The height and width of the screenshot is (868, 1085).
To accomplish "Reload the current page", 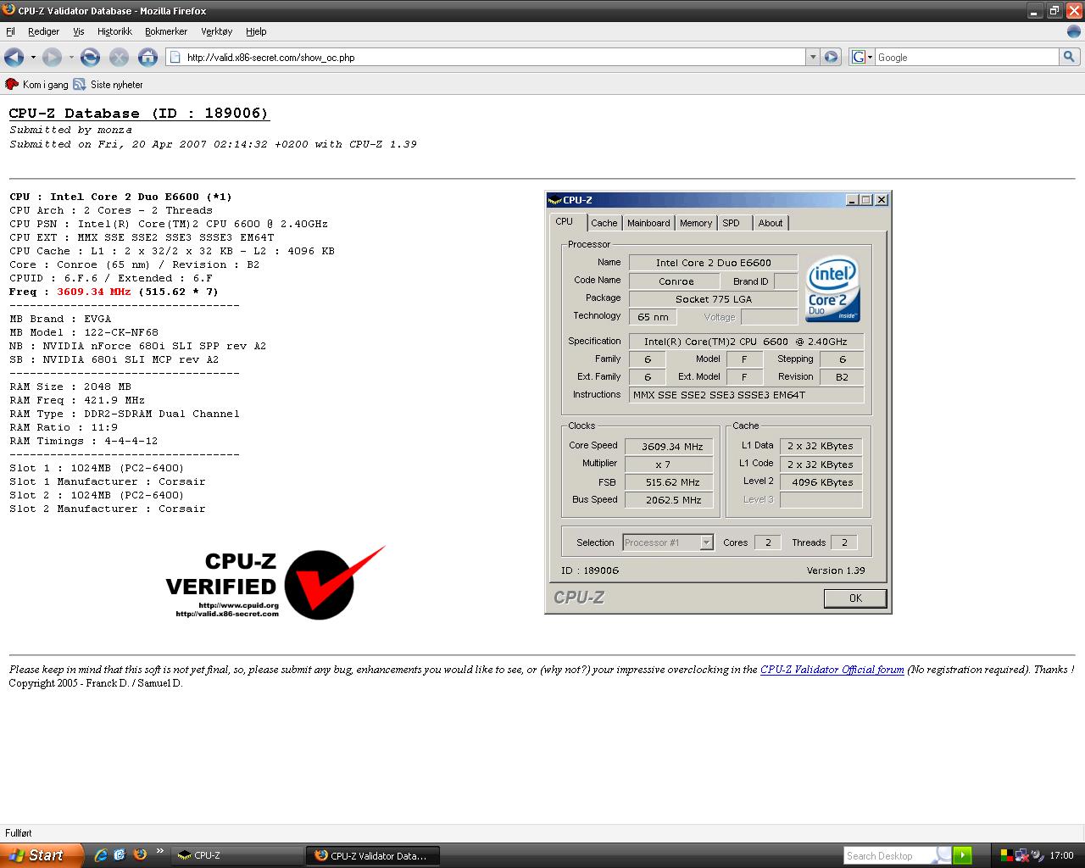I will tap(90, 57).
